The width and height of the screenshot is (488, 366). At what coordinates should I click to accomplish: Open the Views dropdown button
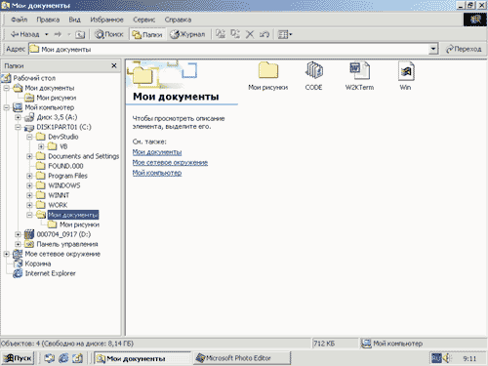pos(285,34)
